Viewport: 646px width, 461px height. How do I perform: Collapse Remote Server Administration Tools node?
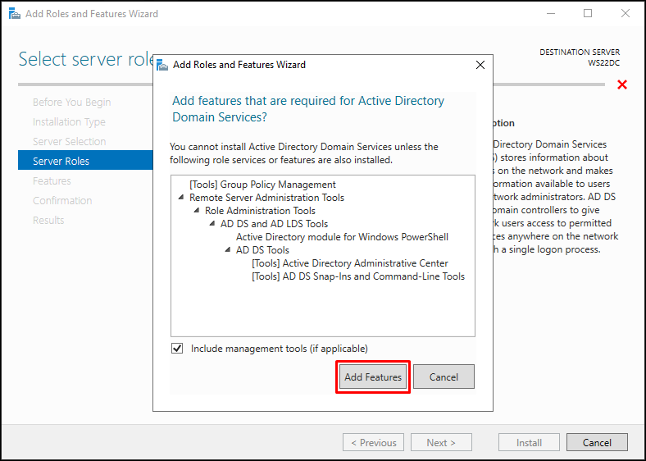181,198
